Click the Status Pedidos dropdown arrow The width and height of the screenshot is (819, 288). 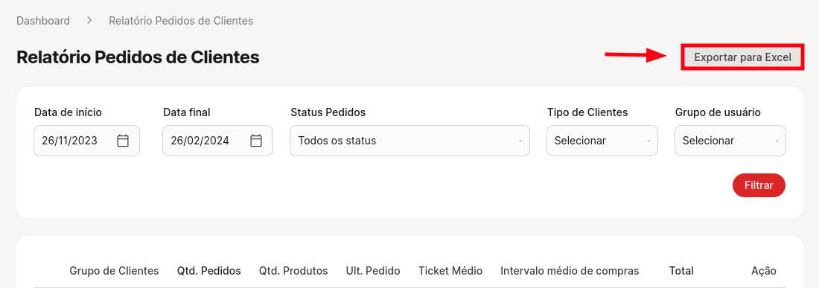point(520,141)
